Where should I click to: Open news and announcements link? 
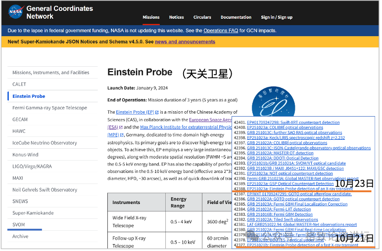click(x=186, y=42)
